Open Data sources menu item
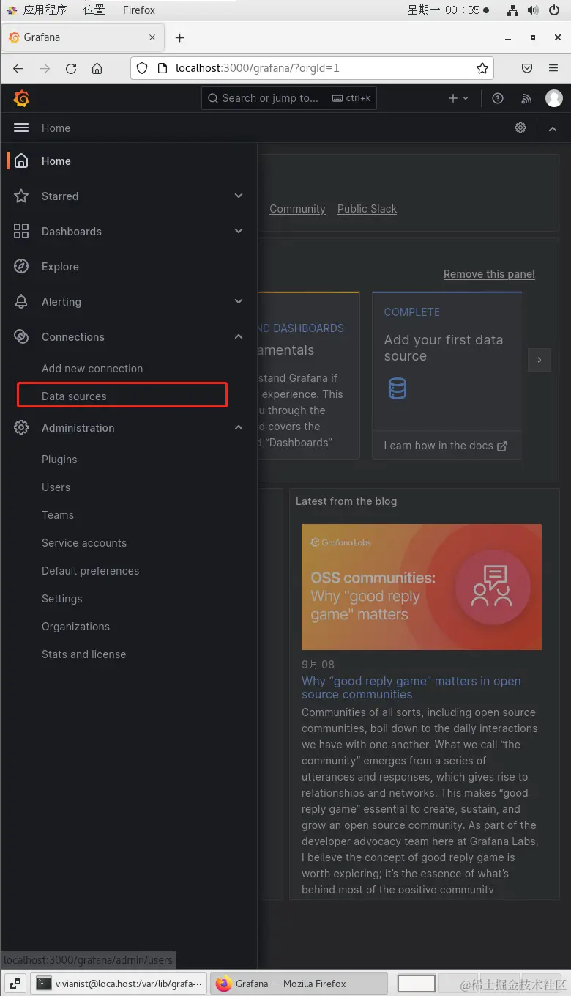 click(74, 396)
